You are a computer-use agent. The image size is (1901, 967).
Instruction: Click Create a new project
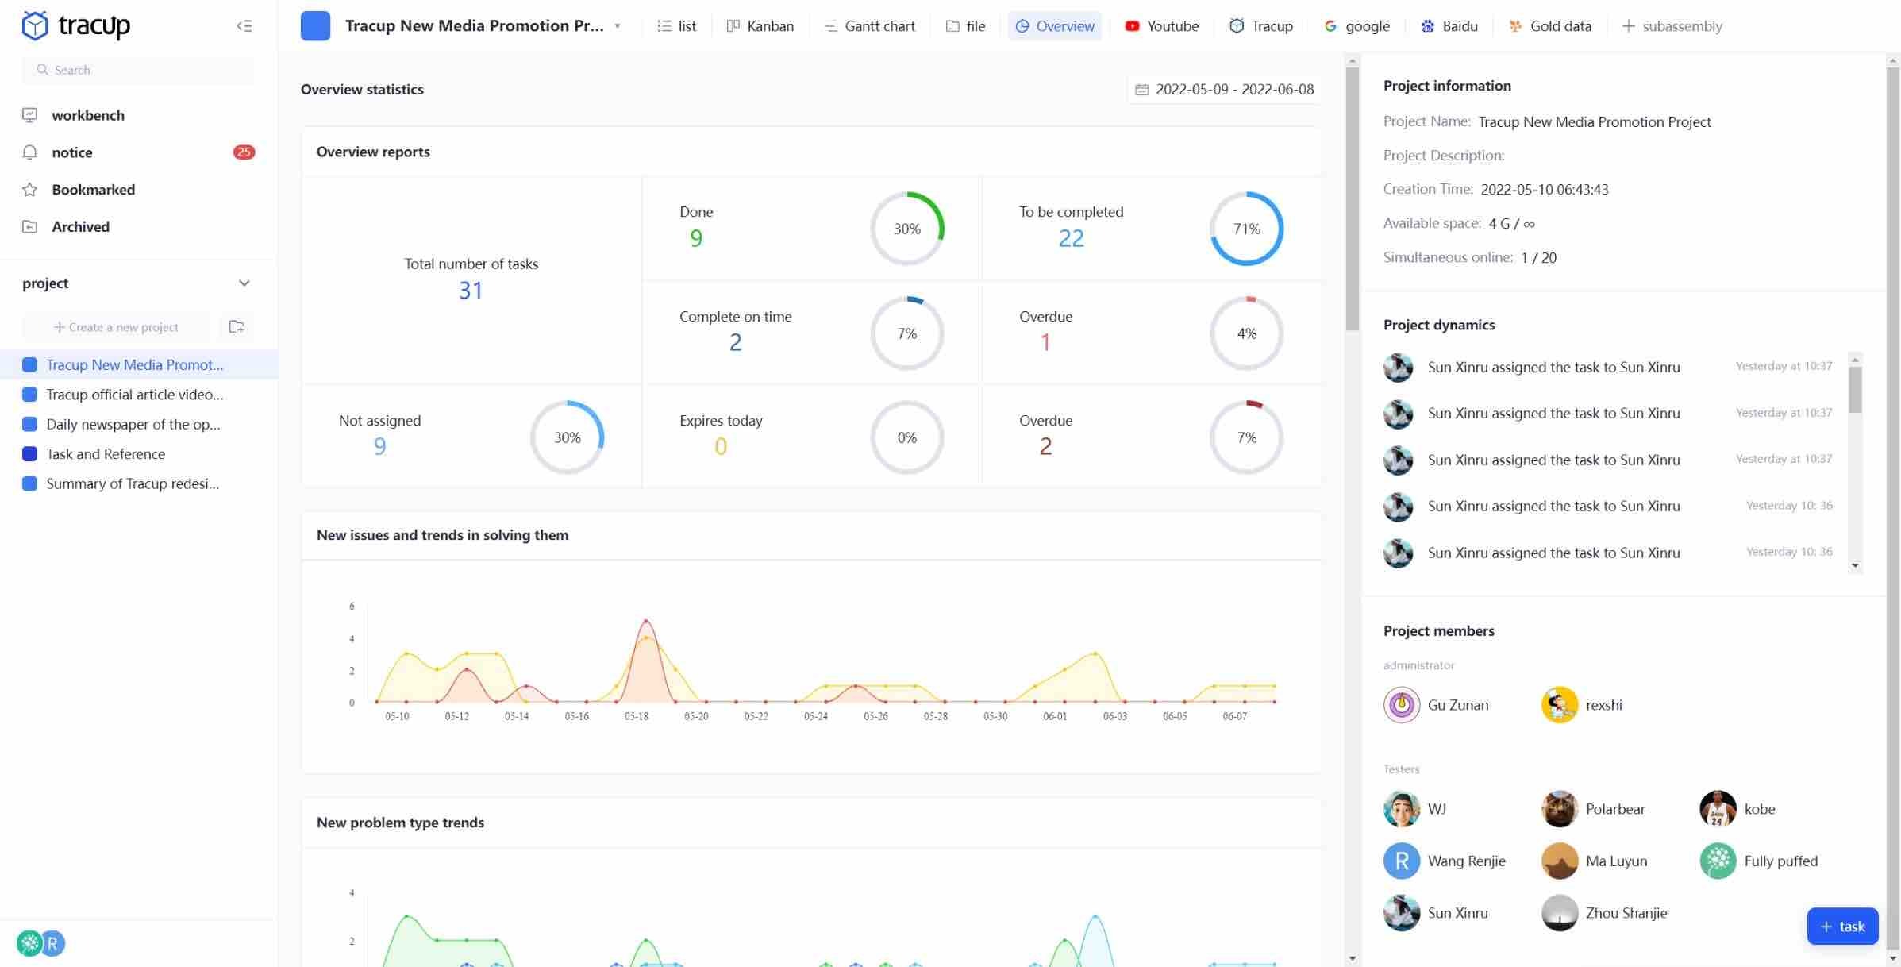117,327
